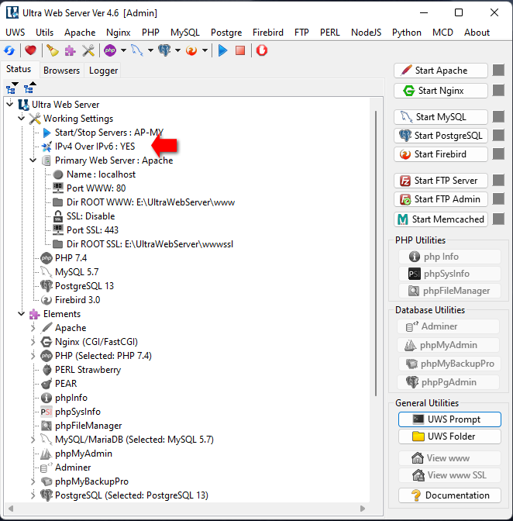
Task: Click the phpSysInfo PSI icon in tree
Action: (x=46, y=412)
